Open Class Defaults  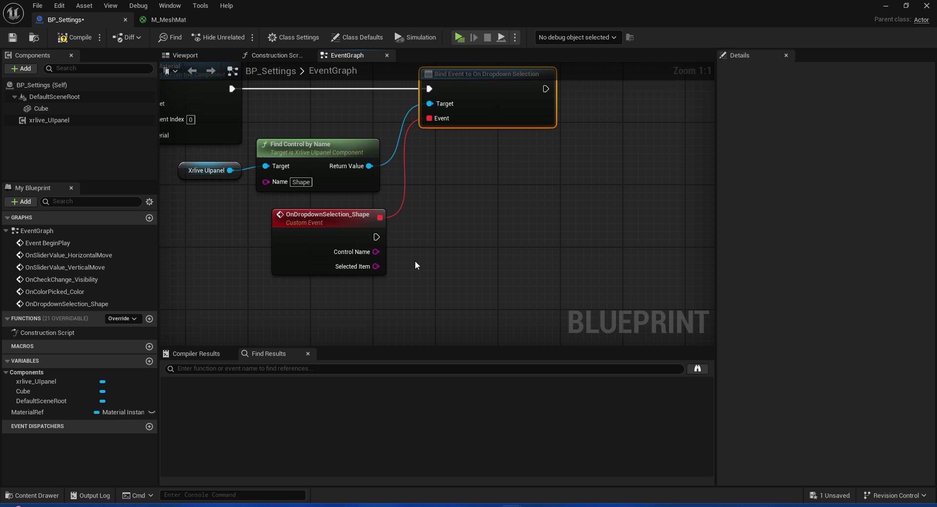(x=357, y=38)
